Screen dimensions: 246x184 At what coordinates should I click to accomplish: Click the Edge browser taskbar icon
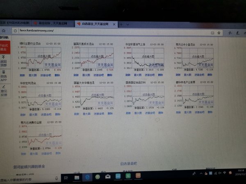click(x=87, y=177)
